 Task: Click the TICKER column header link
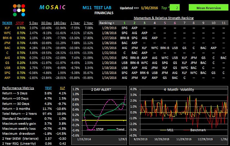(x=7, y=23)
